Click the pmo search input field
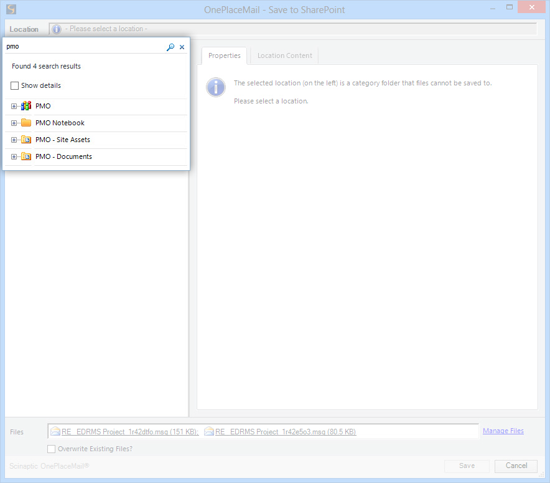The width and height of the screenshot is (550, 483). pyautogui.click(x=84, y=46)
